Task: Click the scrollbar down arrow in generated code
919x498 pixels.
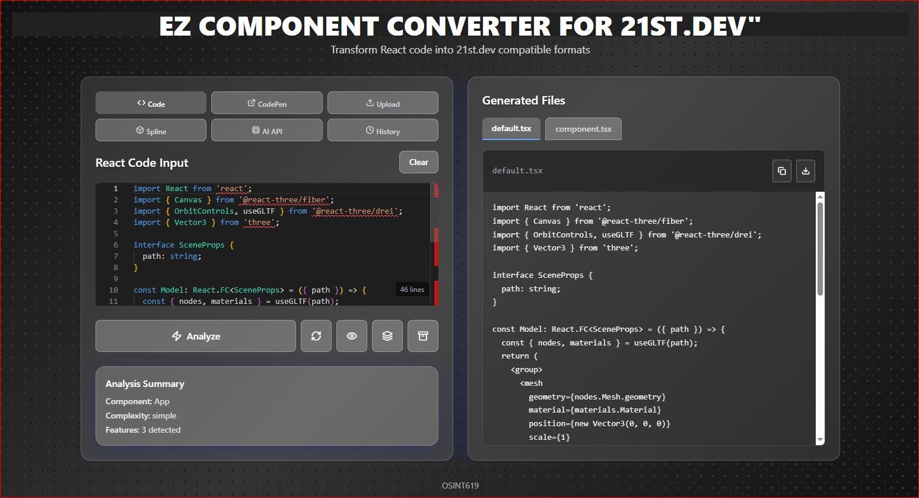Action: pyautogui.click(x=820, y=440)
